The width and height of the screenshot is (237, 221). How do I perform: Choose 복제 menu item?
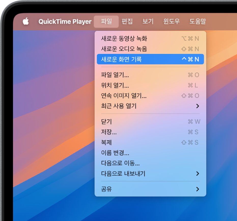pyautogui.click(x=150, y=142)
